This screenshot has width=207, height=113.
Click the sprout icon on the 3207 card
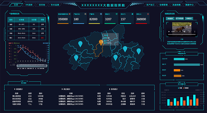pyautogui.click(x=117, y=14)
